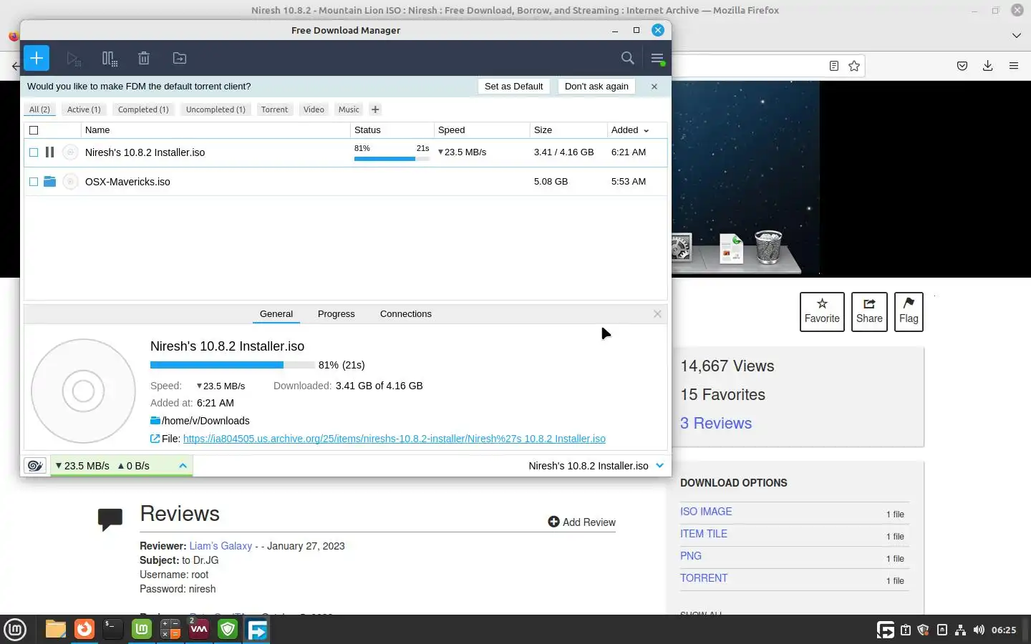Image resolution: width=1031 pixels, height=644 pixels.
Task: Open Terminal from the taskbar
Action: tap(112, 630)
